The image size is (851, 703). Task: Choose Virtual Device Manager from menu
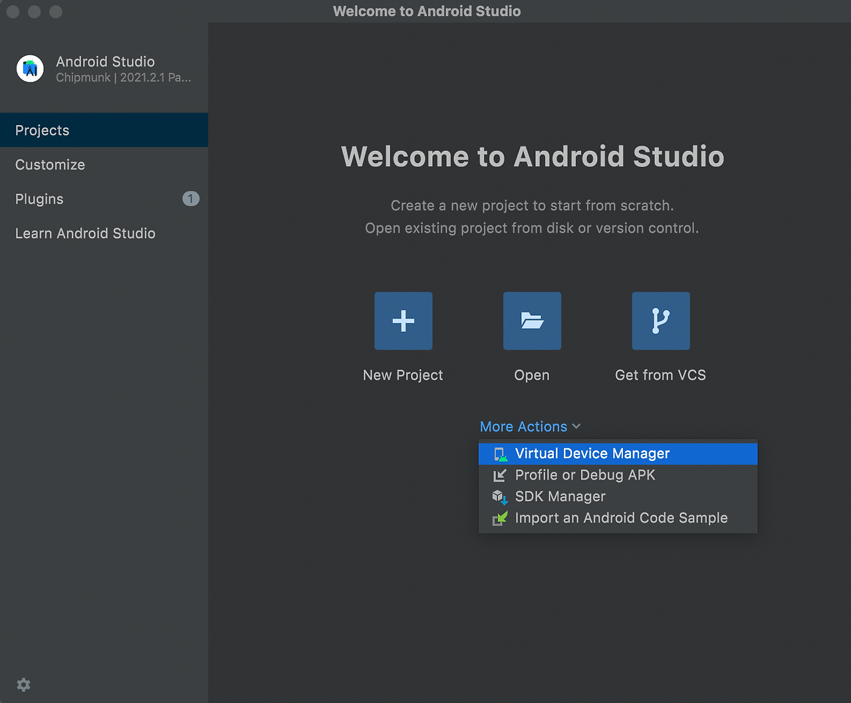(618, 454)
